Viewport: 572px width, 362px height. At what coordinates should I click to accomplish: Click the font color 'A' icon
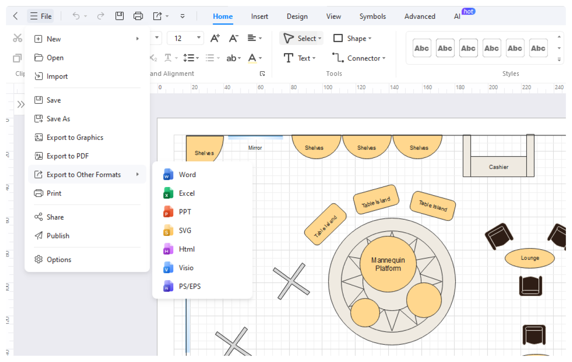(x=253, y=58)
